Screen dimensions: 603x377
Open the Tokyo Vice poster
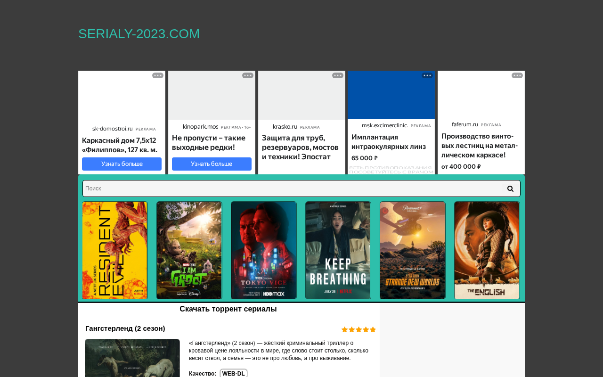click(x=264, y=250)
